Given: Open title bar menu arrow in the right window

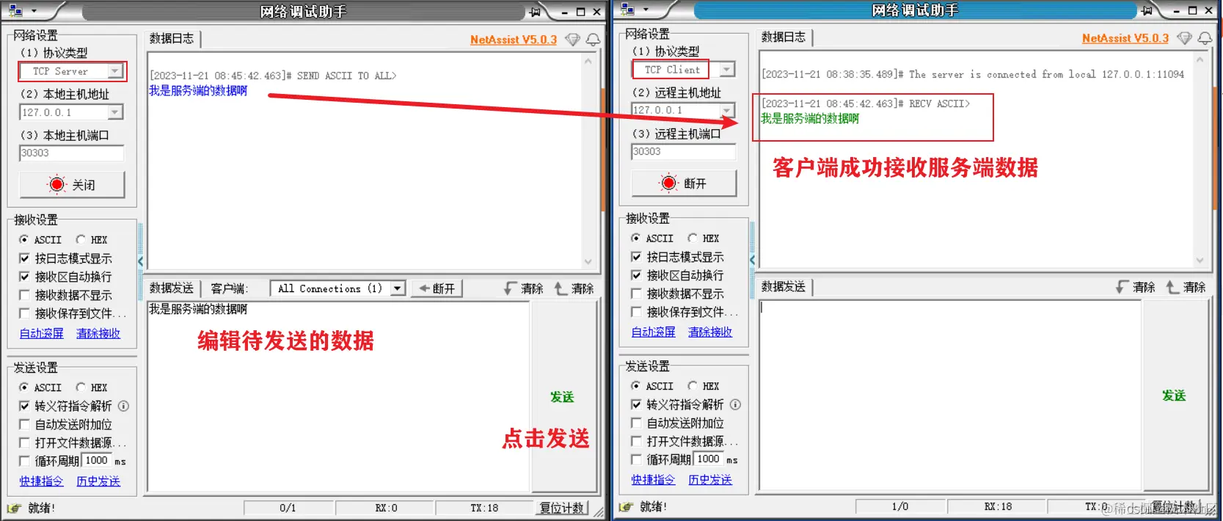Looking at the screenshot, I should point(646,10).
